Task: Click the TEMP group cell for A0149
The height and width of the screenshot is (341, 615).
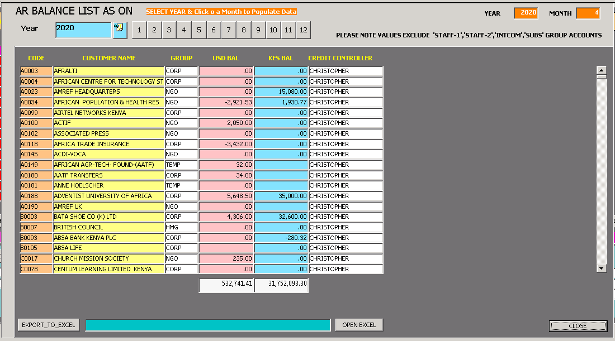Action: click(x=181, y=165)
